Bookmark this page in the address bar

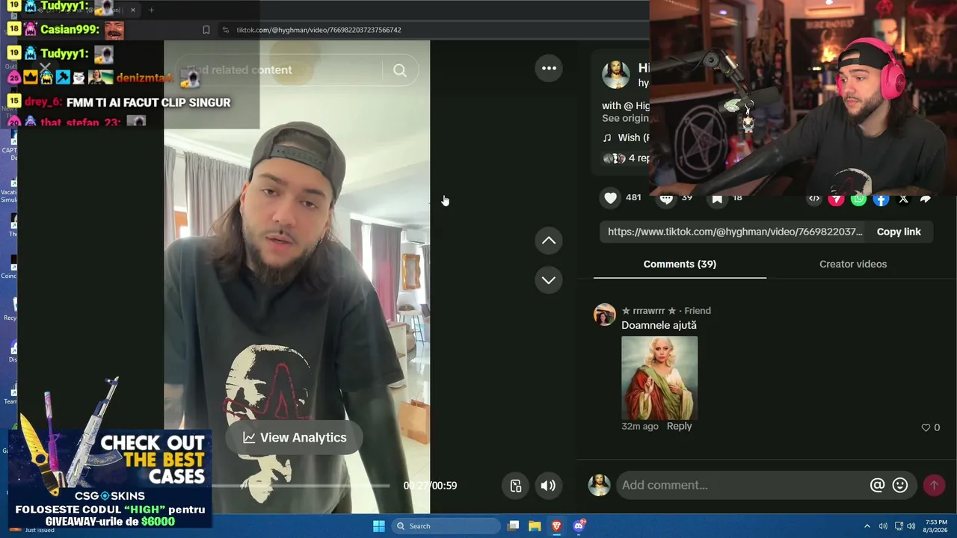(x=206, y=30)
